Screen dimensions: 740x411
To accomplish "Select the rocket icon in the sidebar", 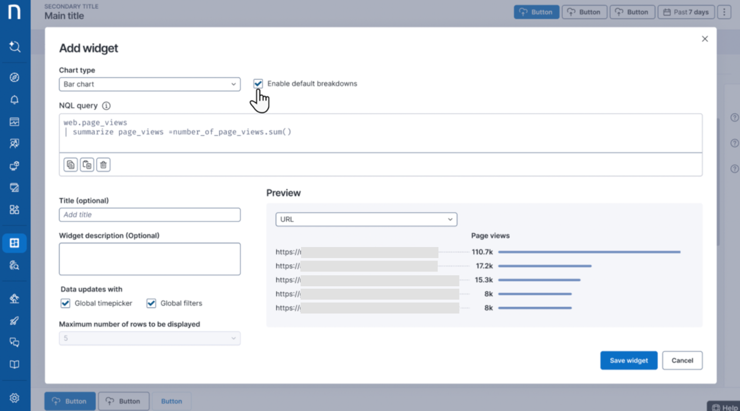I will [x=14, y=320].
